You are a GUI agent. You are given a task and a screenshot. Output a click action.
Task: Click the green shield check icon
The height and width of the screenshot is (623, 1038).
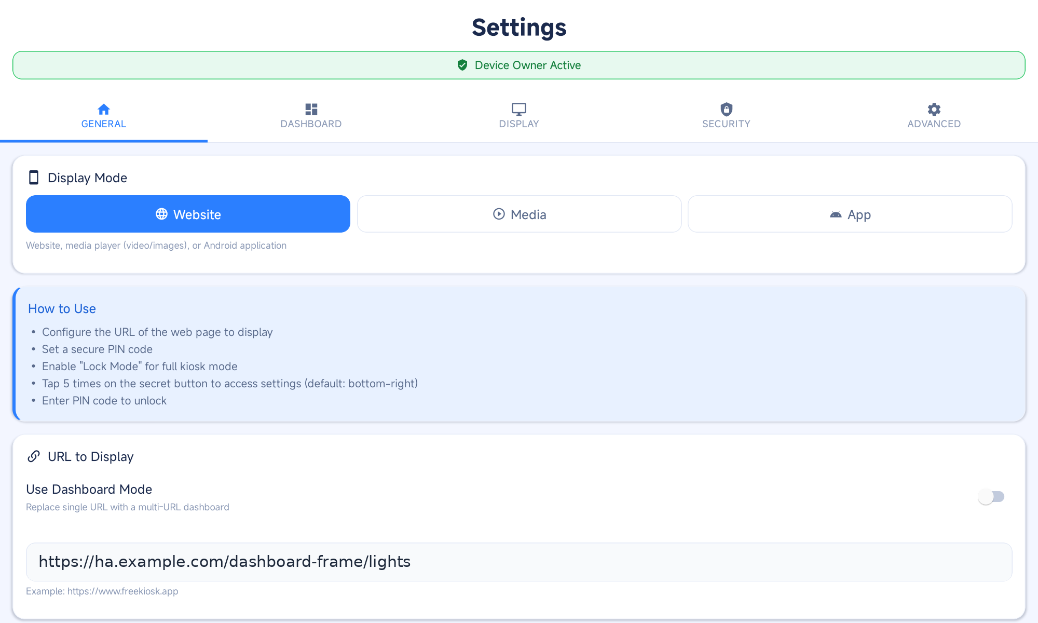tap(462, 65)
